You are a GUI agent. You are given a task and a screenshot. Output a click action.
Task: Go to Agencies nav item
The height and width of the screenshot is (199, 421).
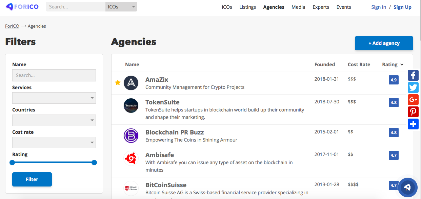point(274,7)
